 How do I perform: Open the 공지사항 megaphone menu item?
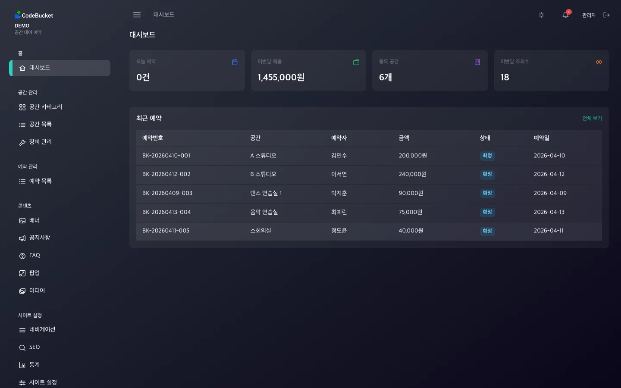tap(39, 238)
